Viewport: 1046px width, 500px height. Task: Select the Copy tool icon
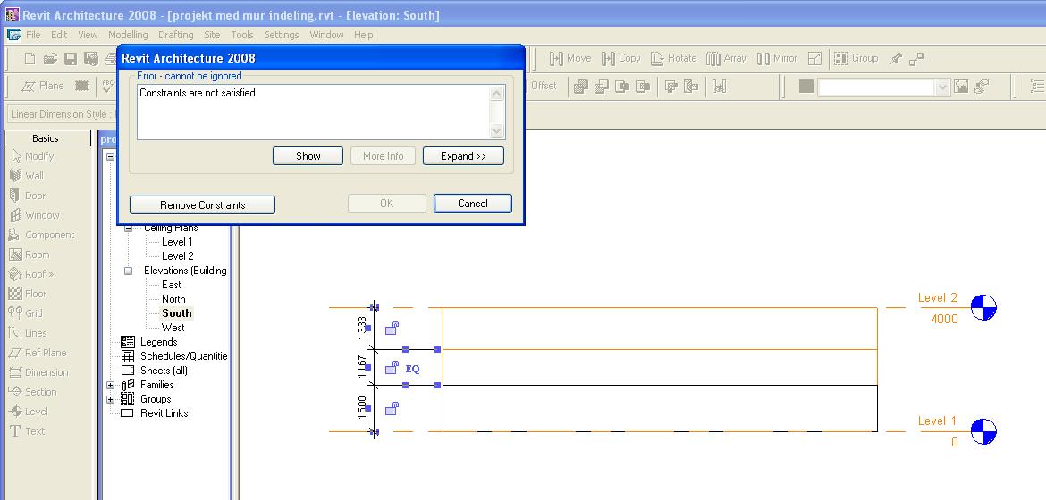[608, 59]
